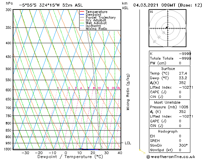Click the yellow wind barb at the bottom

click(x=142, y=151)
